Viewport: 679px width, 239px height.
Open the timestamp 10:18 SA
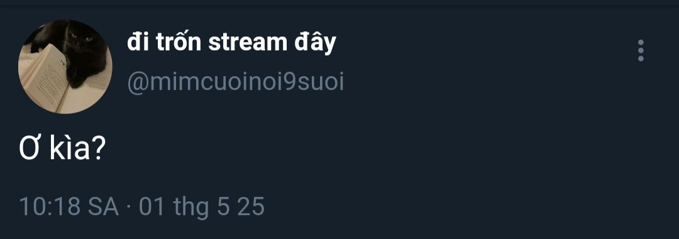[69, 206]
